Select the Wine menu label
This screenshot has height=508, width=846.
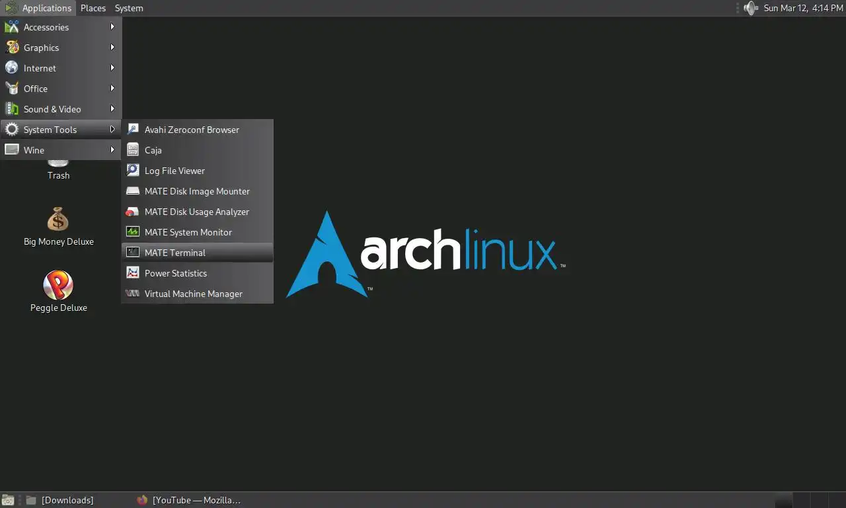[34, 150]
